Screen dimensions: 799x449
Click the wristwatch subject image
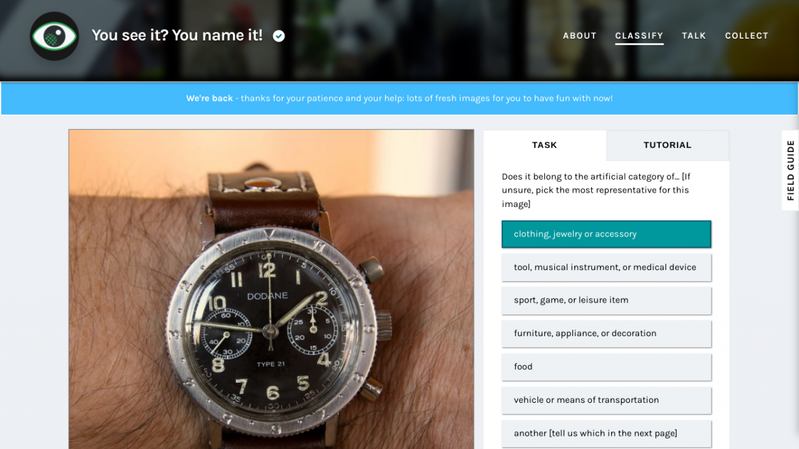(272, 289)
